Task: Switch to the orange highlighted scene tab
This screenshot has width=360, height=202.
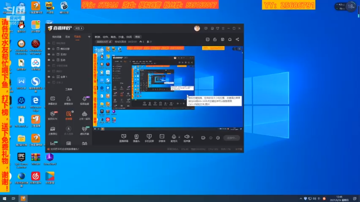Action: (x=78, y=37)
